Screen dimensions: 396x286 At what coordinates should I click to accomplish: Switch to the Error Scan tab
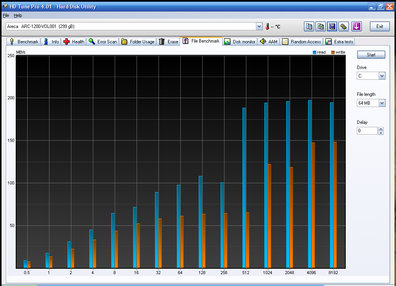click(102, 42)
